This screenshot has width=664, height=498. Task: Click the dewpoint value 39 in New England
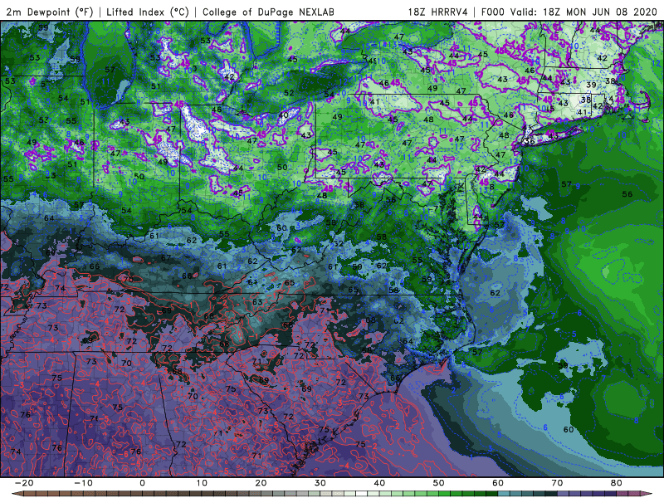[591, 85]
